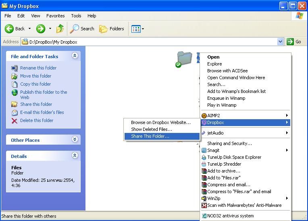Click the Views grid icon
The width and height of the screenshot is (308, 221).
click(x=136, y=29)
